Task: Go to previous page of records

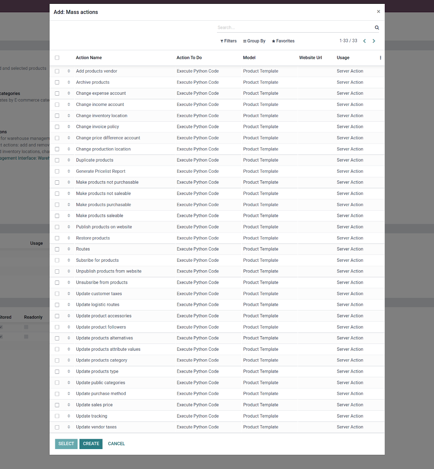Action: 364,41
